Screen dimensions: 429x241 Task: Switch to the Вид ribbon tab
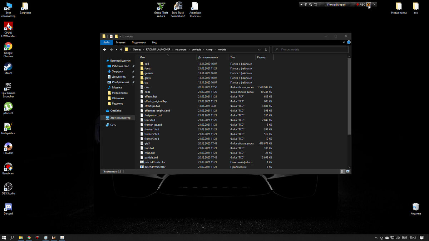click(154, 42)
